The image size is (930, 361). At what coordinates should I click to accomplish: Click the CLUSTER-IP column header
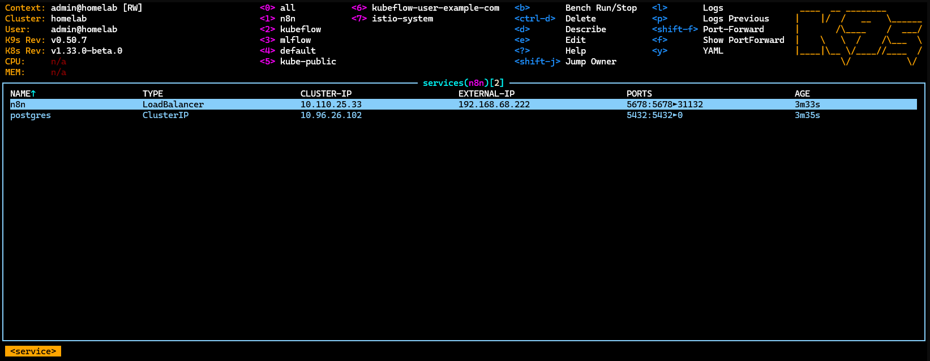pyautogui.click(x=326, y=94)
